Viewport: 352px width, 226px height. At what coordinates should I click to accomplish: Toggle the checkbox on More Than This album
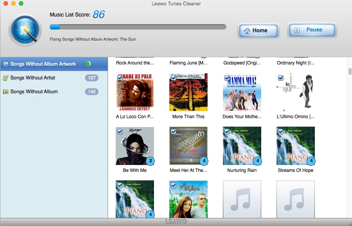pyautogui.click(x=174, y=78)
